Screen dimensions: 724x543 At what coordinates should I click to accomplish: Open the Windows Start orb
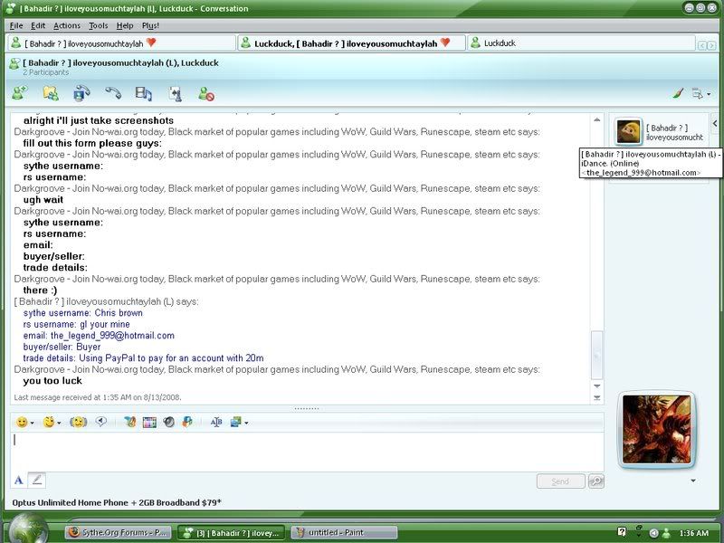29,529
